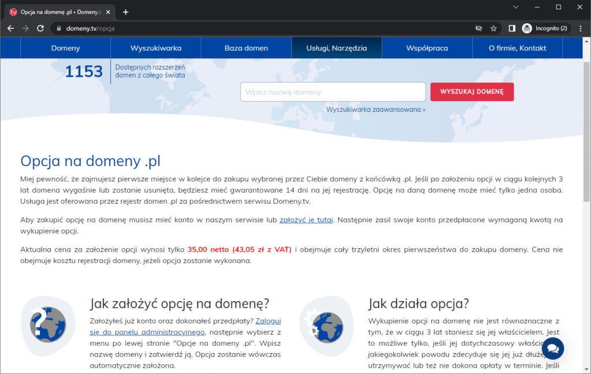Bookmark this page with the star icon
591x374 pixels.
pos(493,27)
